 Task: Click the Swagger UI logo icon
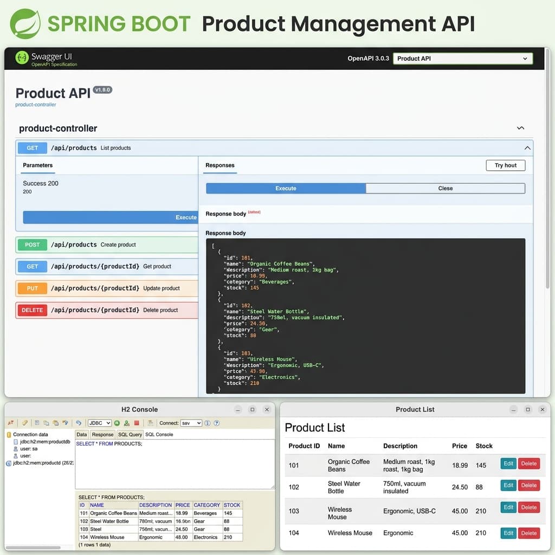22,57
